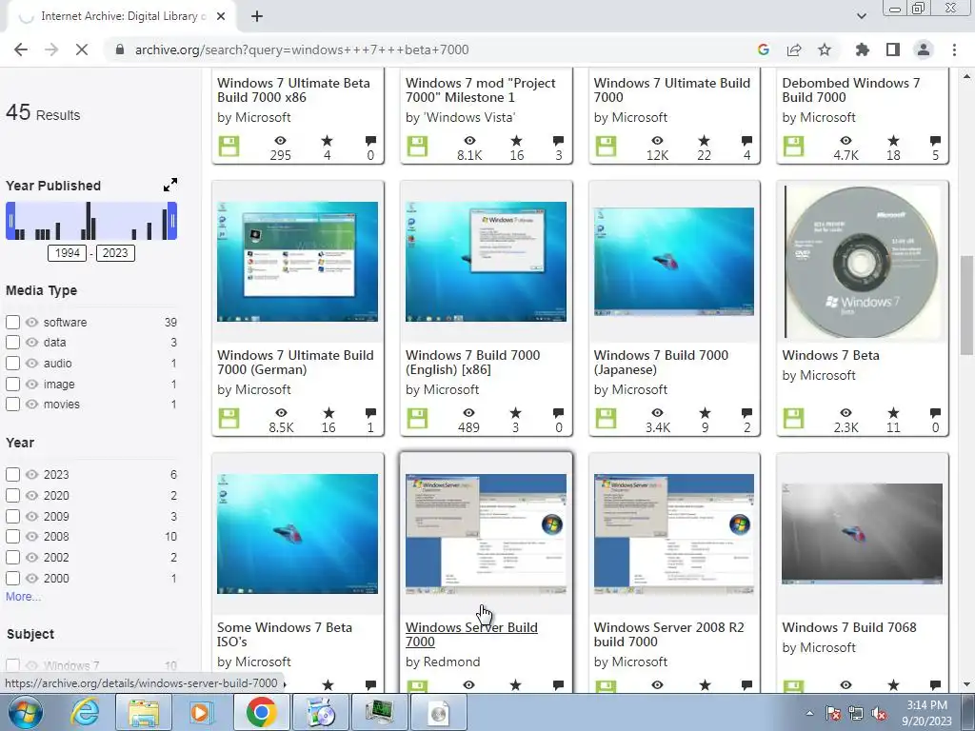Click Windows 7 Ultimate Beta Build 7000 x86 title
The height and width of the screenshot is (731, 975).
tap(293, 89)
